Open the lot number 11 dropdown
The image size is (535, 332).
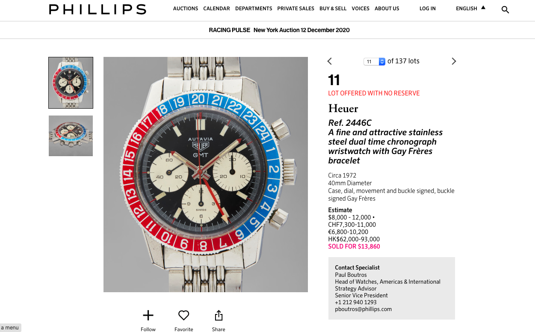tap(374, 62)
